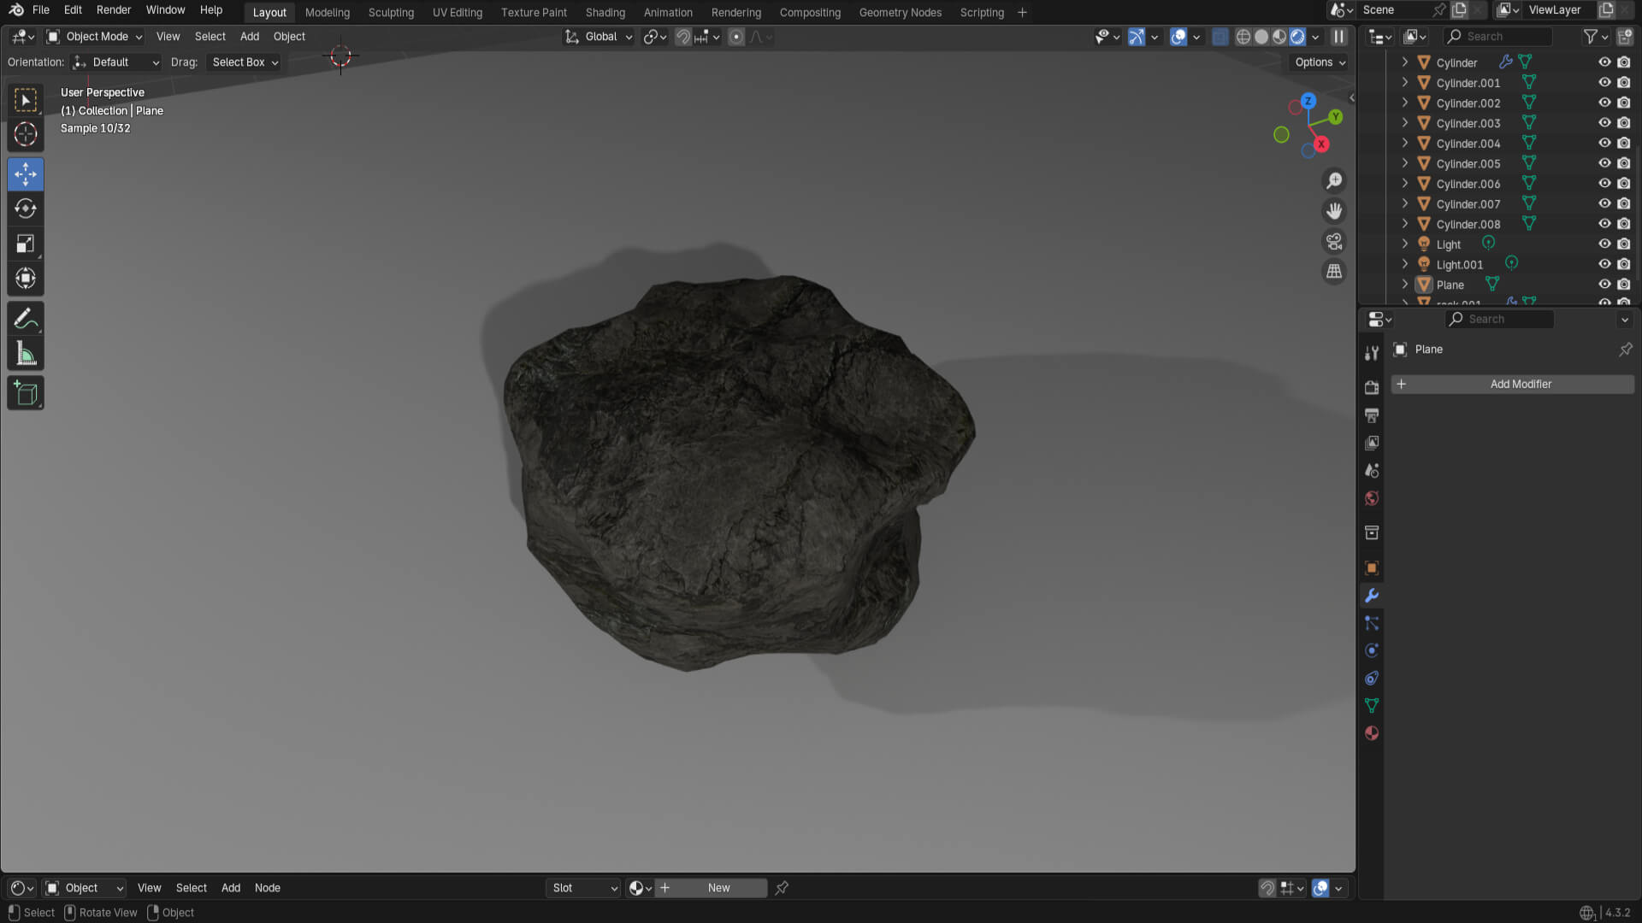Expand the Cylinder.005 tree item
This screenshot has height=923, width=1642.
pos(1404,163)
